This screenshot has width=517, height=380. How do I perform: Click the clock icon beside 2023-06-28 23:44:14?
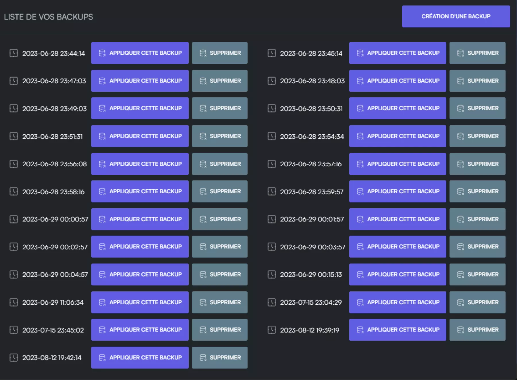(13, 53)
